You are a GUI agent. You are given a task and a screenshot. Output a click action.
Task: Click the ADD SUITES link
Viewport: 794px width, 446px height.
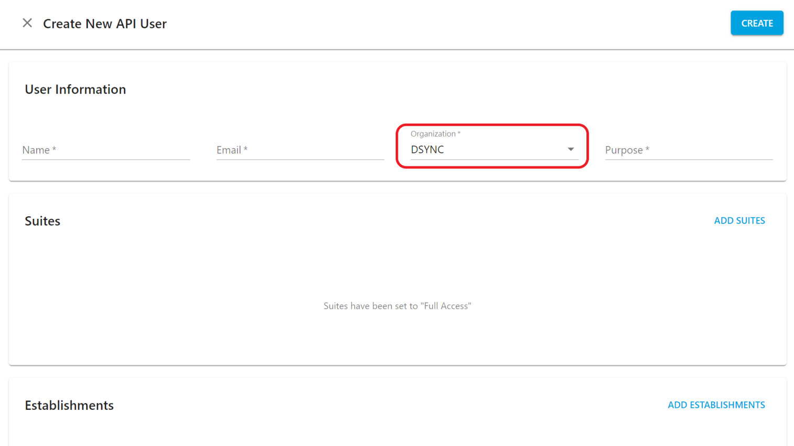click(x=739, y=220)
